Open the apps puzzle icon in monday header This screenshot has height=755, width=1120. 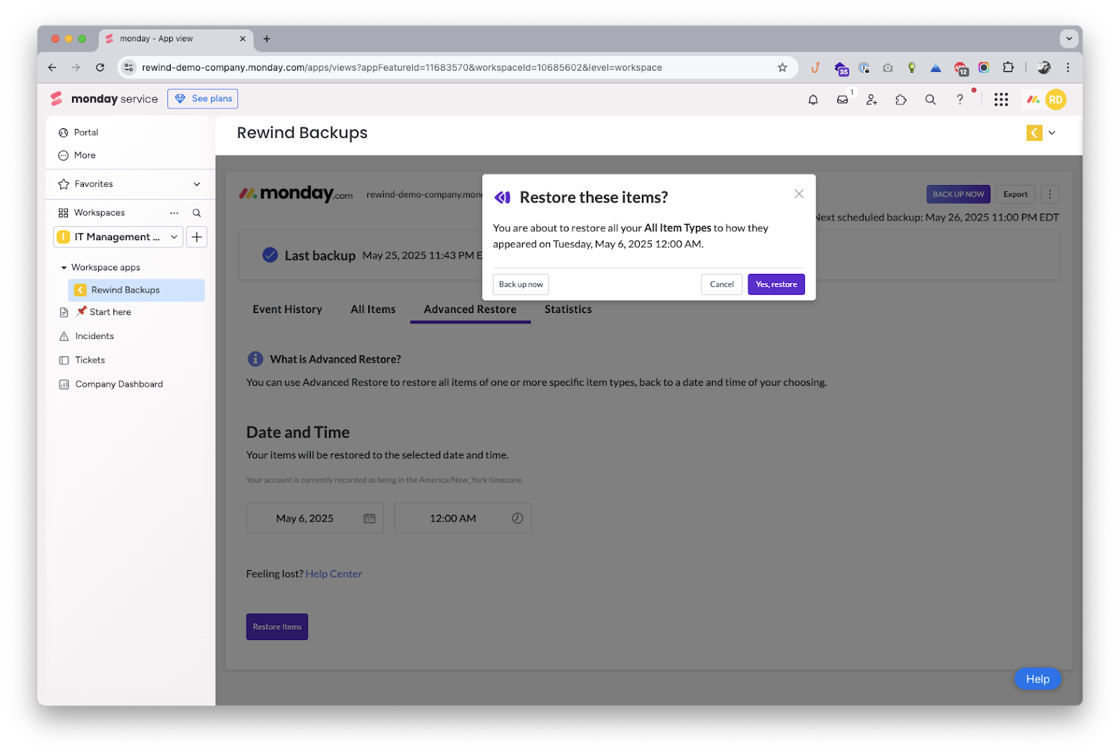901,99
